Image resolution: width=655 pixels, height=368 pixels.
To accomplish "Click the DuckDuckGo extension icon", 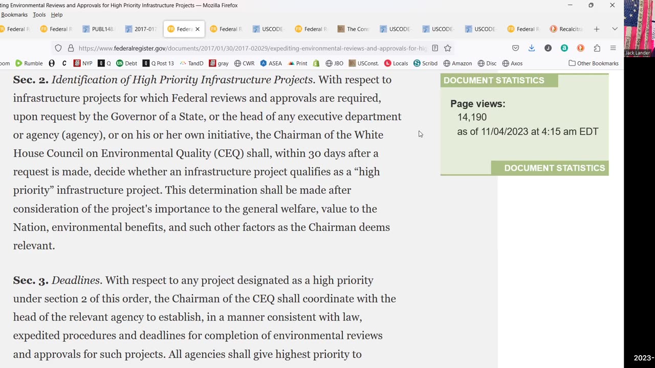I will [580, 48].
